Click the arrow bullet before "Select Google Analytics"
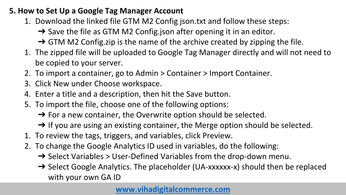The image size is (346, 195). click(x=42, y=167)
